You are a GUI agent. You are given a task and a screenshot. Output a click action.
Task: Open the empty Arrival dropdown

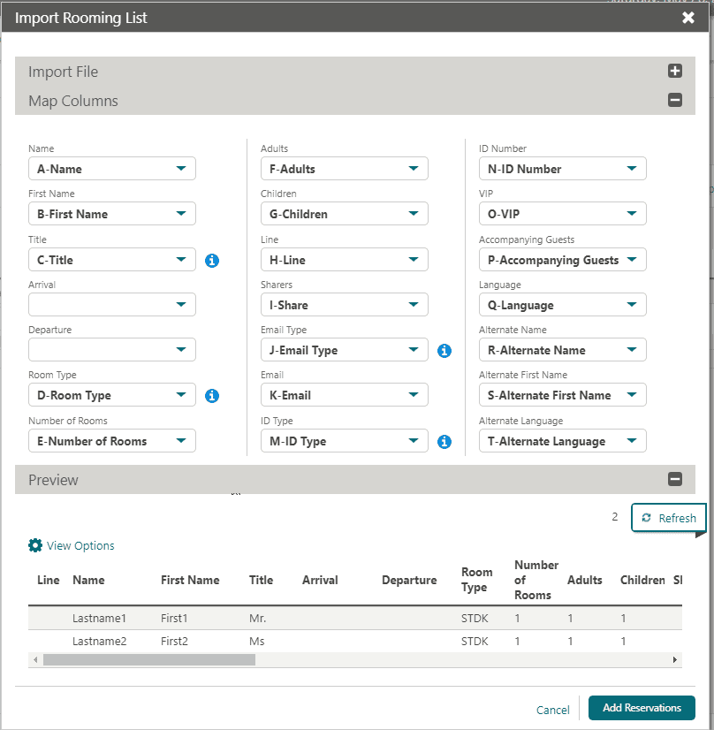(x=111, y=305)
